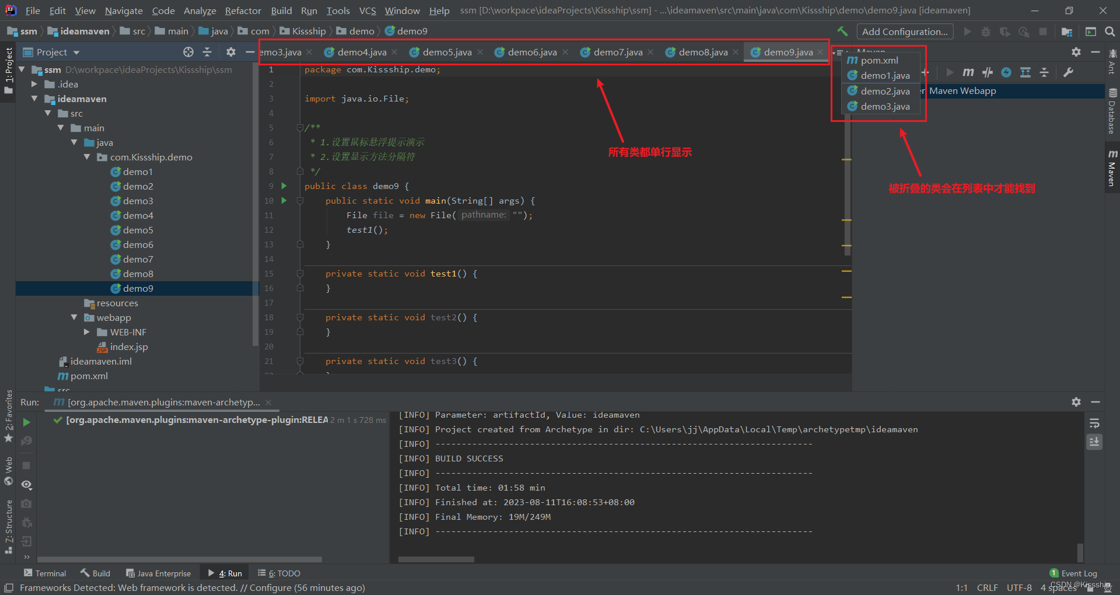This screenshot has height=595, width=1120.
Task: Open the Ant tool window
Action: 1112,62
